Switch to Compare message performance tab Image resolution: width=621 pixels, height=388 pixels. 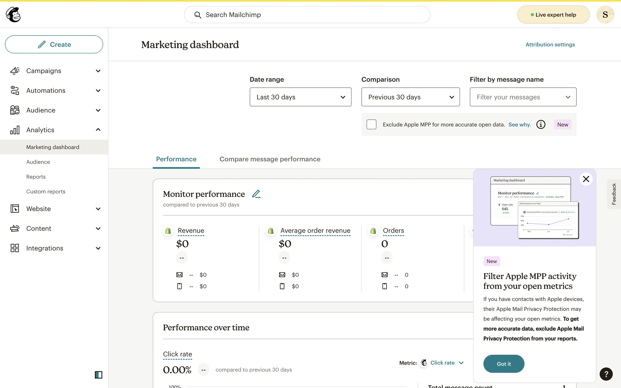click(270, 159)
